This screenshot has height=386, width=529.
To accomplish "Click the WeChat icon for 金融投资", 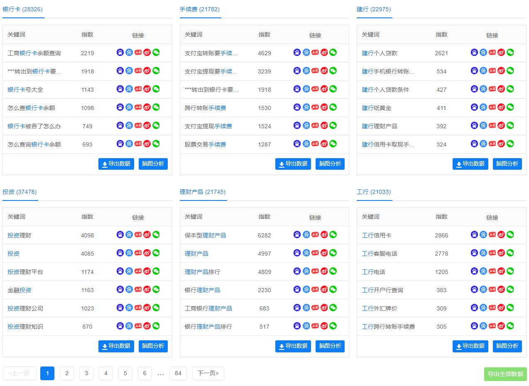I will 156,289.
